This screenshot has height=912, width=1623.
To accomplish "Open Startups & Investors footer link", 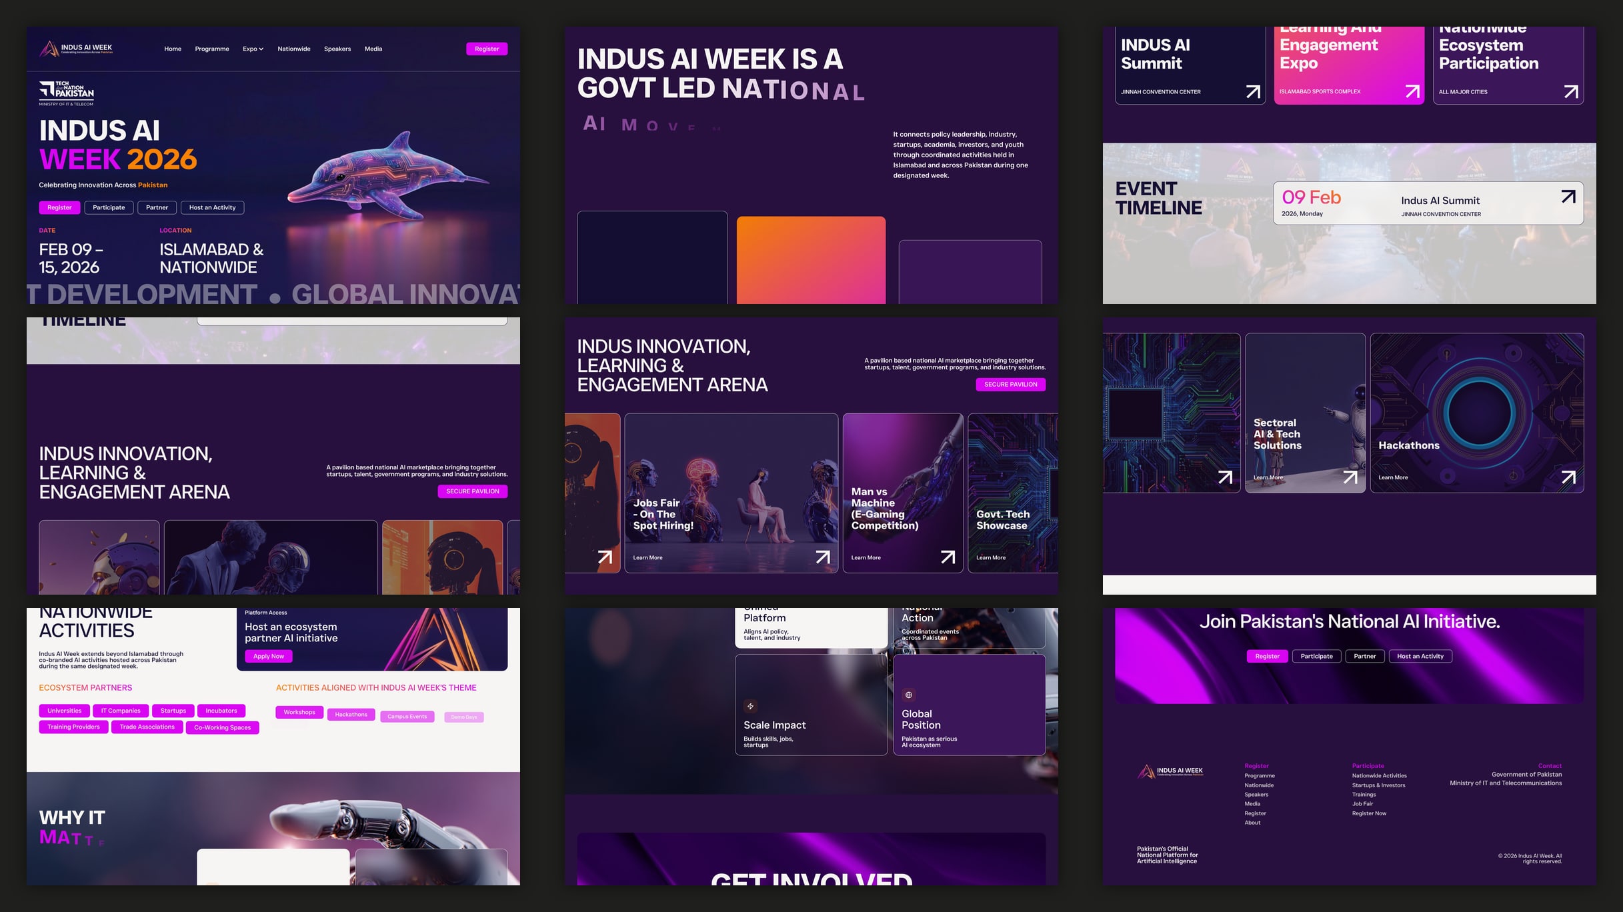I will tap(1378, 785).
